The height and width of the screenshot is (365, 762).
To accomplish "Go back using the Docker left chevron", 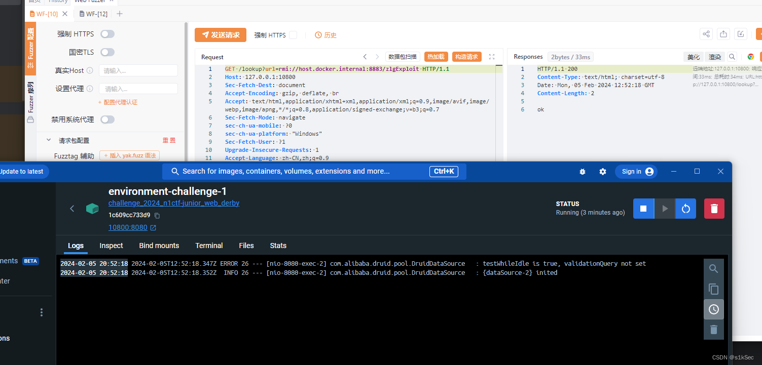I will click(x=72, y=209).
